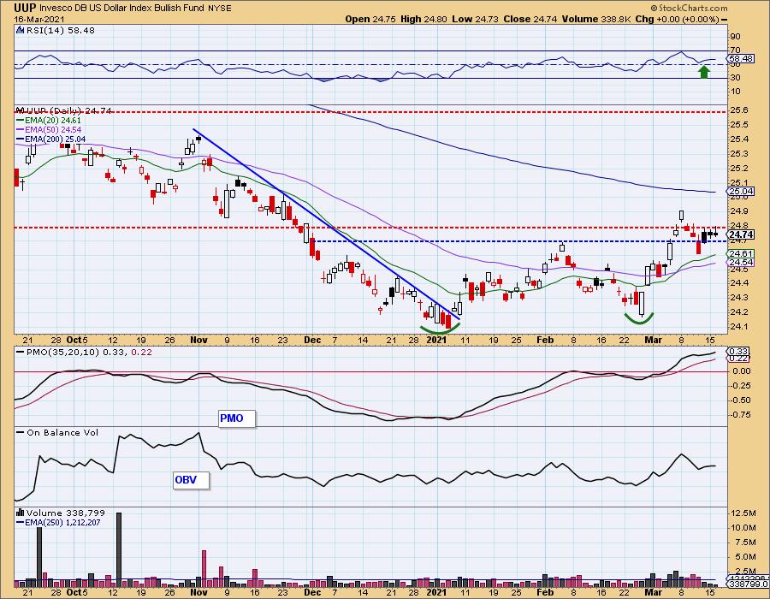The height and width of the screenshot is (599, 770).
Task: Click the Nov label on price axis
Action: (198, 340)
